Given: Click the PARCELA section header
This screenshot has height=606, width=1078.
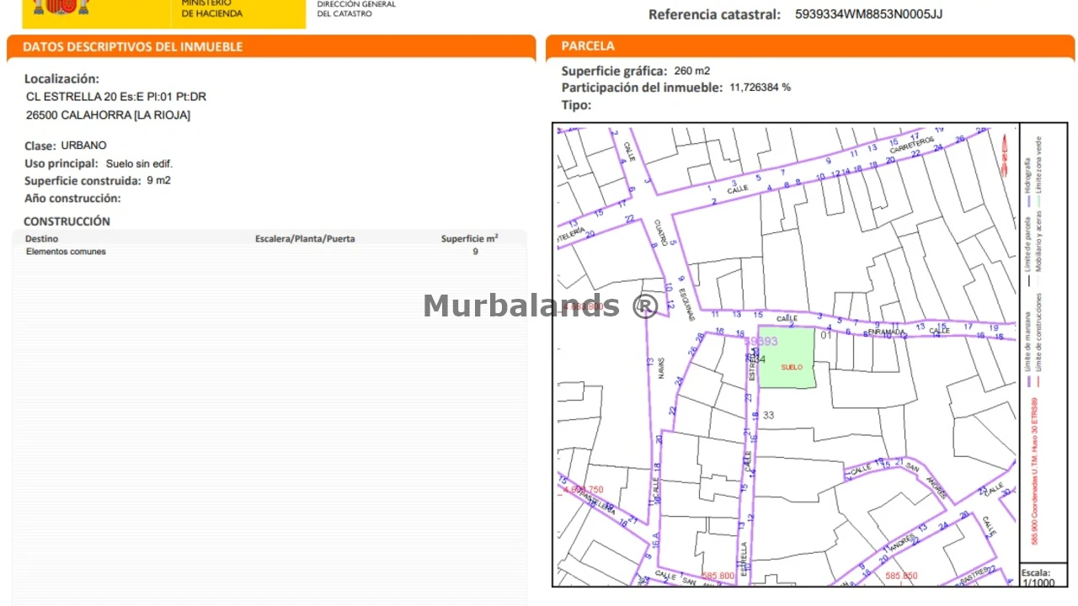Looking at the screenshot, I should (588, 45).
